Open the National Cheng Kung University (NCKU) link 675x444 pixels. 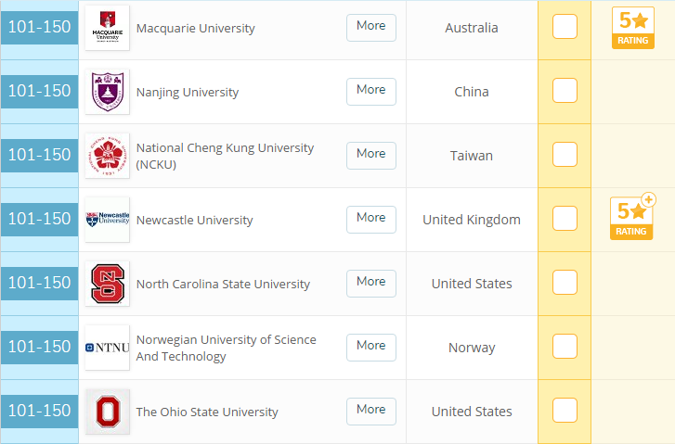click(225, 156)
